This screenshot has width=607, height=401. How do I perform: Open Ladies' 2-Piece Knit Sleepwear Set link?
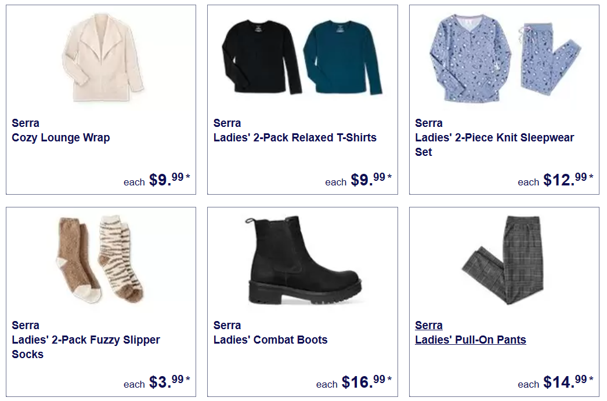pos(494,145)
